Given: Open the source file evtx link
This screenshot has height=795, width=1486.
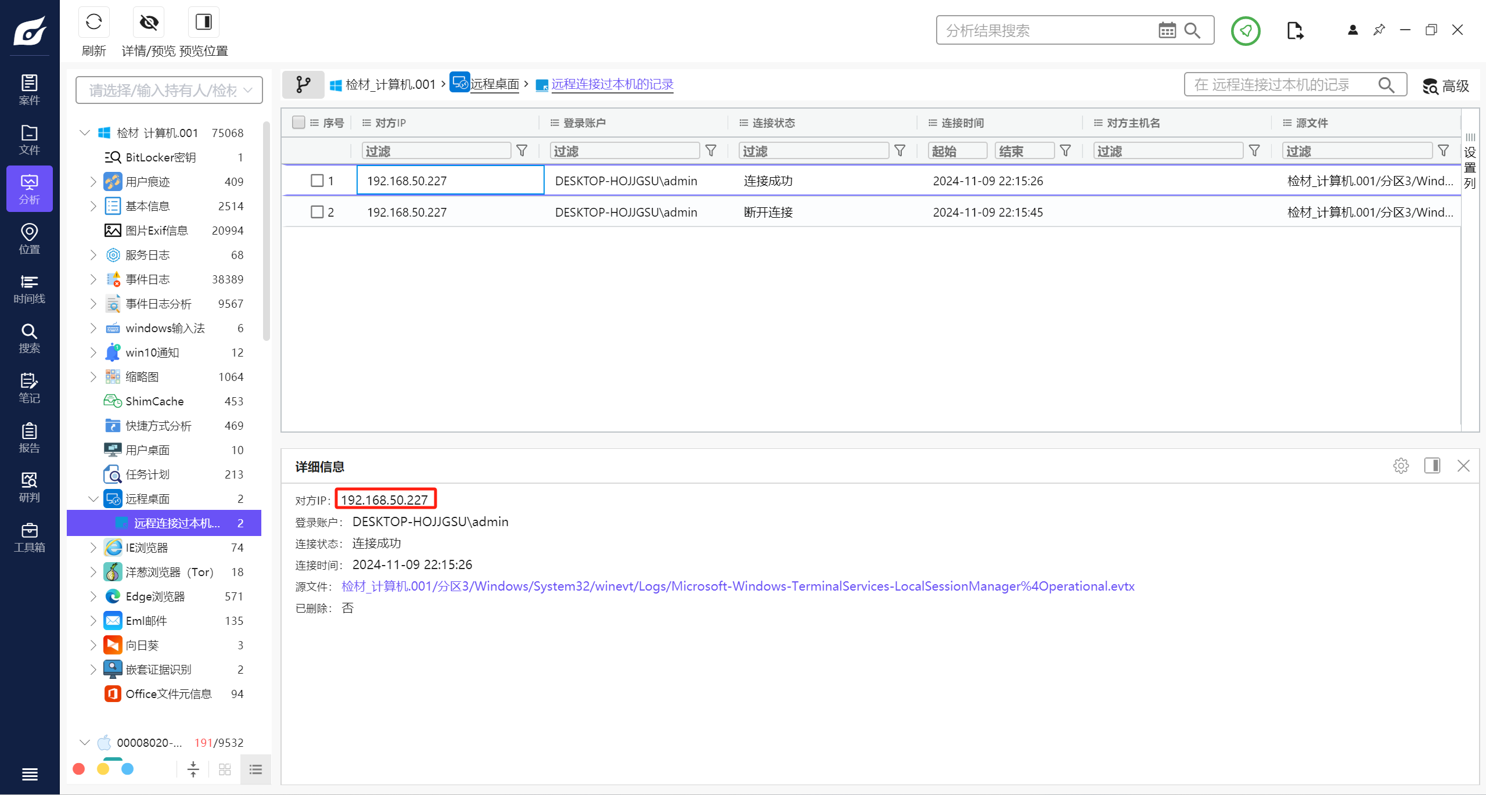Looking at the screenshot, I should tap(737, 587).
